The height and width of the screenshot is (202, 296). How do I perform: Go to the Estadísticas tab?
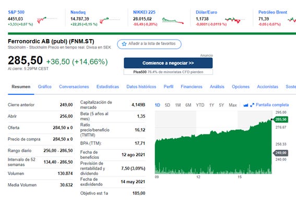pyautogui.click(x=108, y=86)
